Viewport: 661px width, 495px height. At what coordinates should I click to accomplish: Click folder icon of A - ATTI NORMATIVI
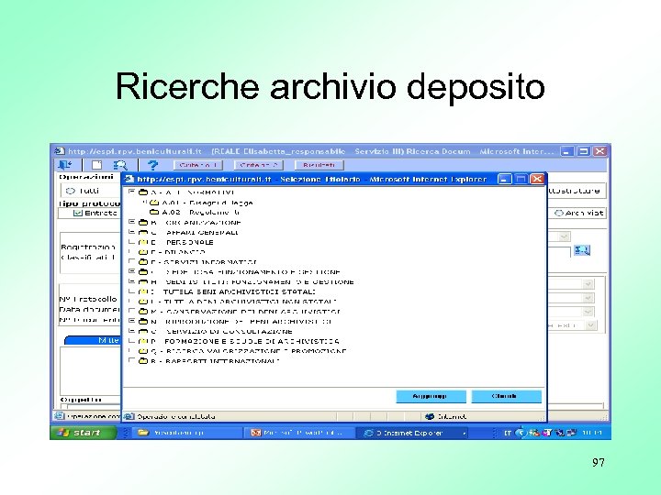tap(143, 192)
